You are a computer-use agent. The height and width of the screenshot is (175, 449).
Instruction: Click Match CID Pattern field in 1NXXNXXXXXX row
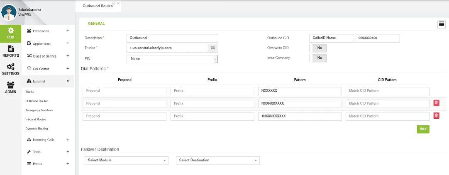pos(388,116)
